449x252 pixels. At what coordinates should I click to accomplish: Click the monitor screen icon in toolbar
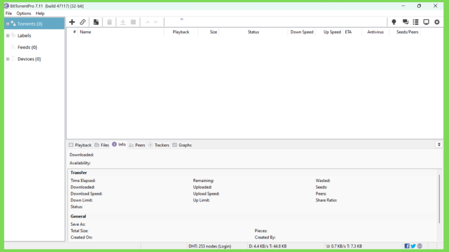point(426,22)
